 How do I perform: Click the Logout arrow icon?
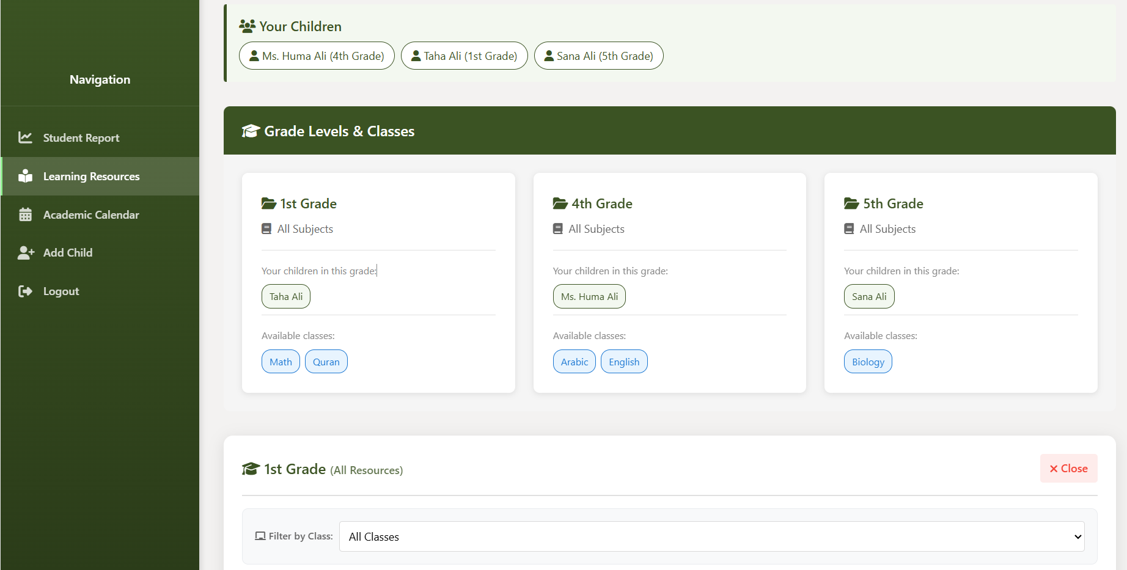coord(25,291)
